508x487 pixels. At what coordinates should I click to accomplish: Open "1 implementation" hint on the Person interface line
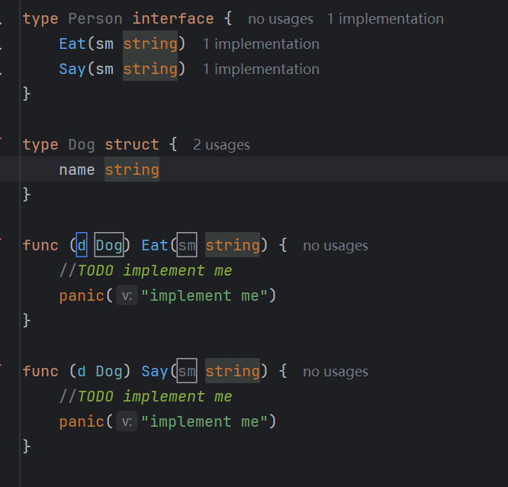click(385, 18)
